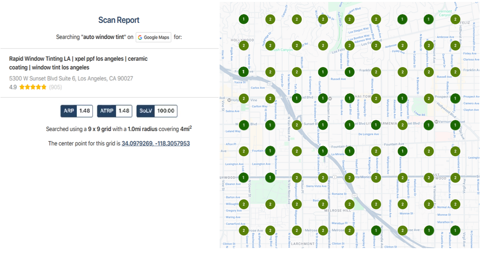Click the ARP 1.48 score badge
Screen dimensions: 482x253
76,111
